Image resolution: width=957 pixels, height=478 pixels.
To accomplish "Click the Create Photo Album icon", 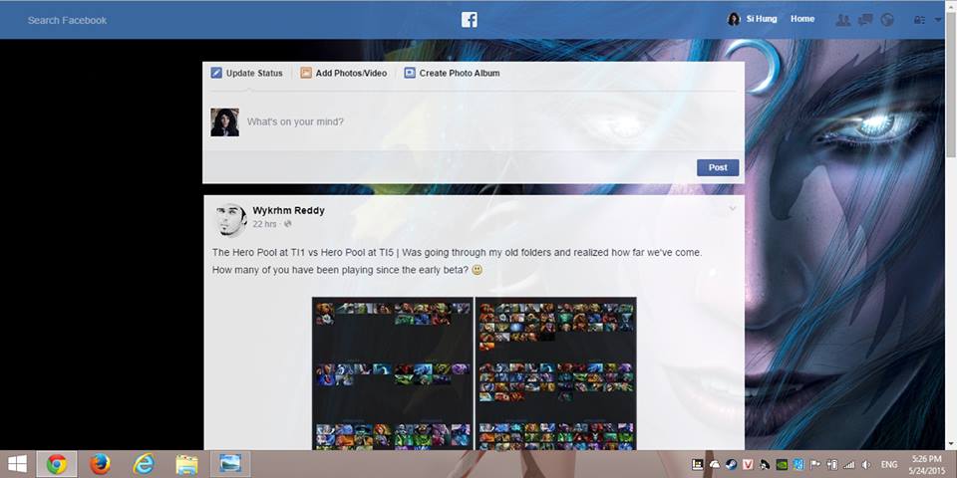I will pos(410,73).
